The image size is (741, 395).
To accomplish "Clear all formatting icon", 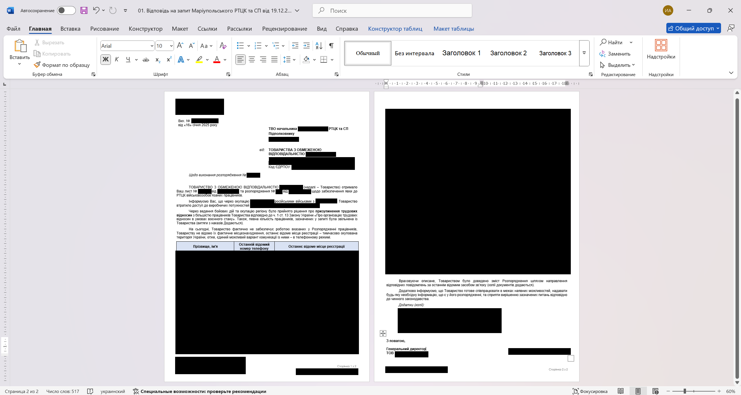I will point(223,45).
